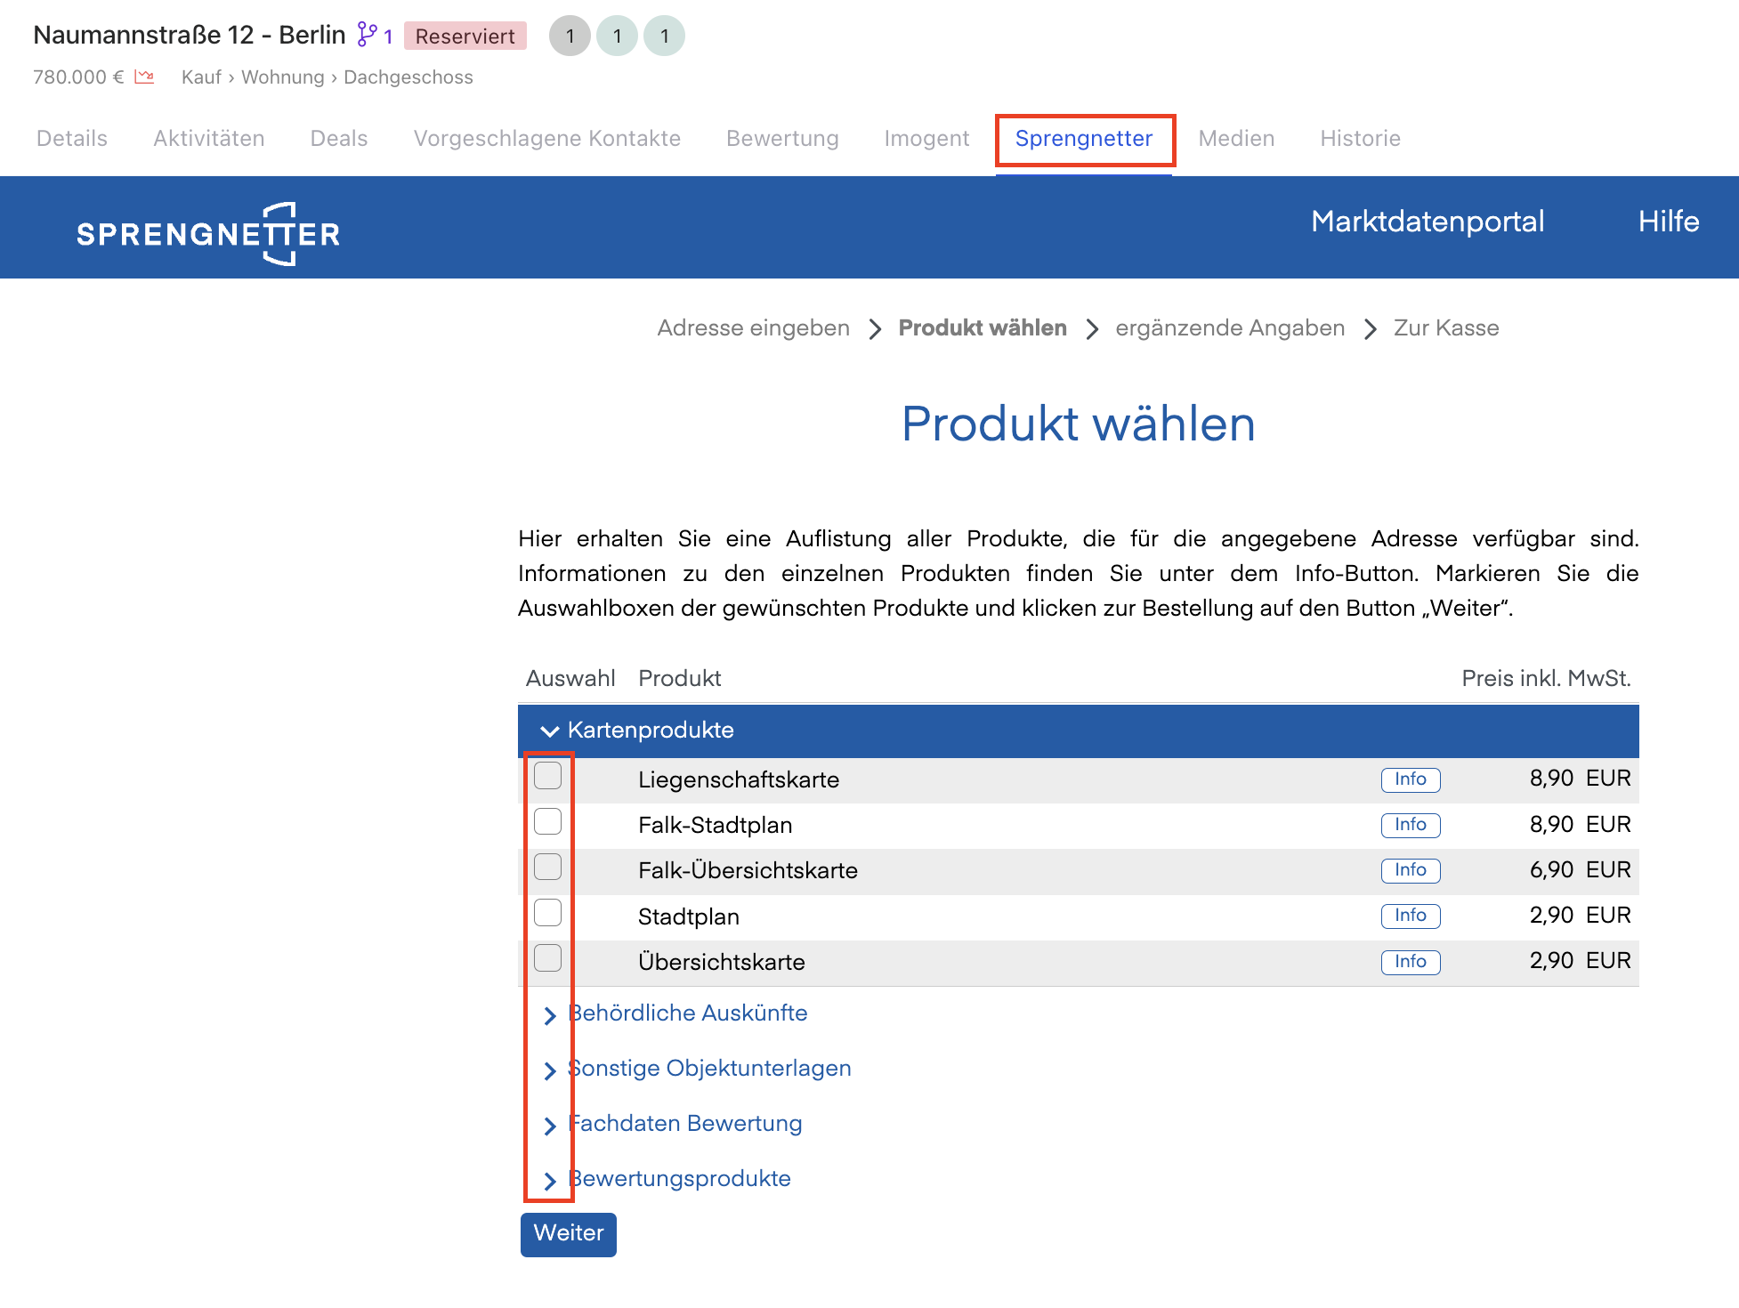Image resolution: width=1739 pixels, height=1308 pixels.
Task: Click the purple branch icon near title
Action: 367,35
